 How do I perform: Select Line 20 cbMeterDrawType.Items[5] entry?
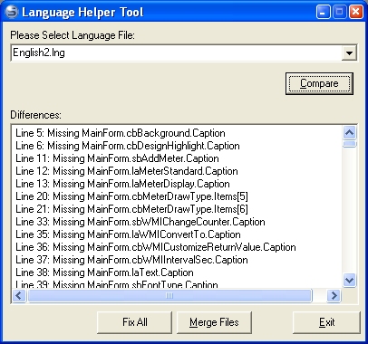[x=131, y=196]
